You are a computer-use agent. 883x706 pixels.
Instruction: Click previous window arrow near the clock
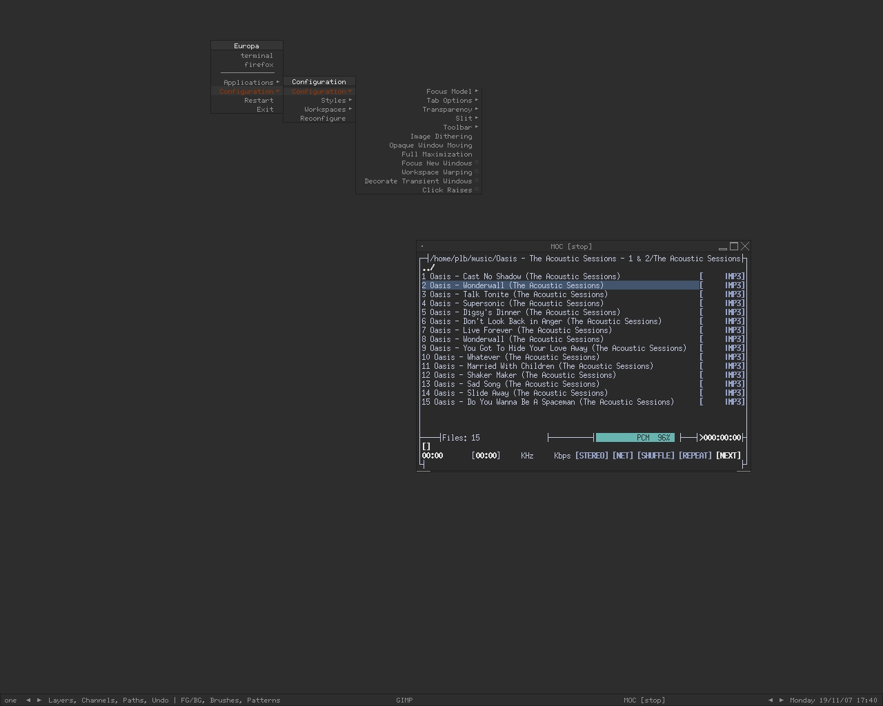click(771, 700)
